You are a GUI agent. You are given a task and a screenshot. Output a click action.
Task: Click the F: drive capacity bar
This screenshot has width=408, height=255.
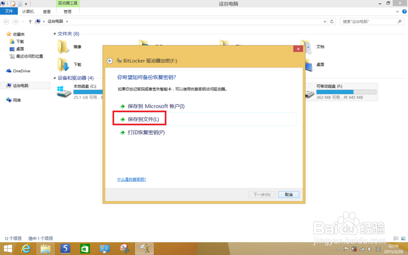(346, 92)
